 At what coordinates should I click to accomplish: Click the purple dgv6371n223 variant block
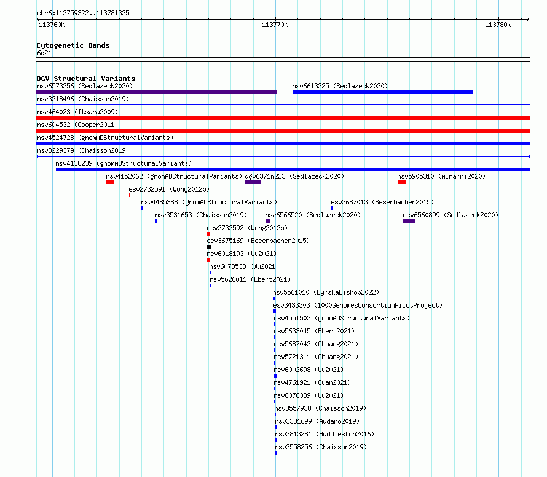(253, 182)
